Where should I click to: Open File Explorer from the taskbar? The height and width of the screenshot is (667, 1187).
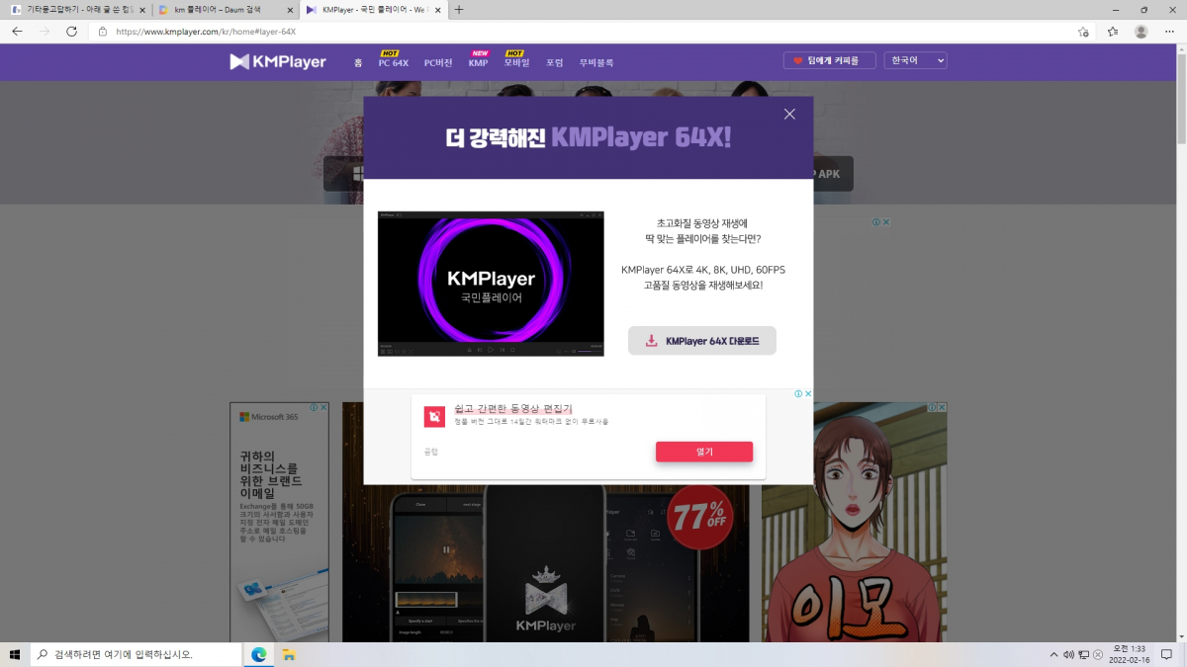click(289, 654)
